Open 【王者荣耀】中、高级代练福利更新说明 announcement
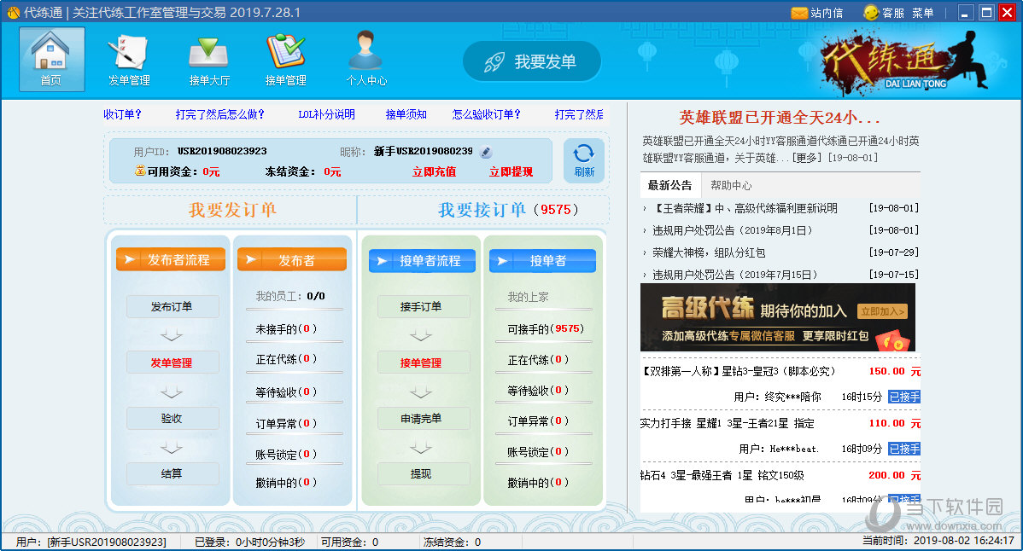This screenshot has height=551, width=1023. point(745,208)
